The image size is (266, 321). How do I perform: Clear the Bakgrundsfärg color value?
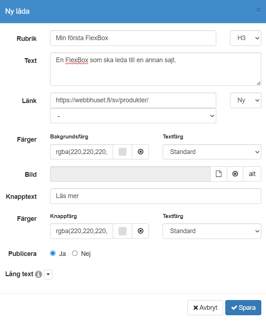[x=141, y=152]
